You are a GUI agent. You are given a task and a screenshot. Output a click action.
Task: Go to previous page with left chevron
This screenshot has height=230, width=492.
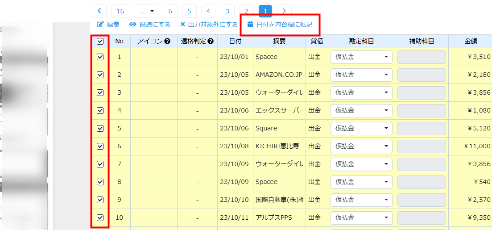(99, 11)
